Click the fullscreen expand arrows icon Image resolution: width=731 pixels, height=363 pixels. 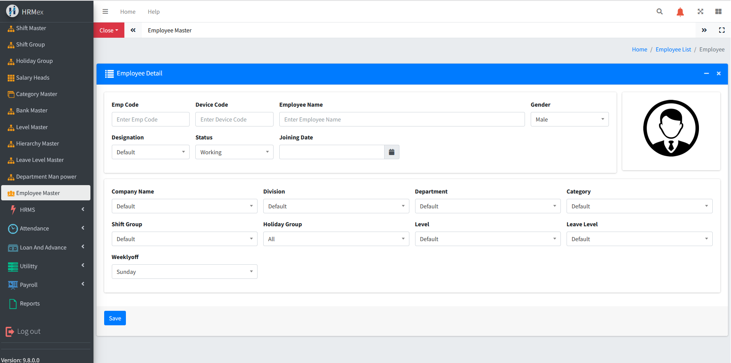700,12
